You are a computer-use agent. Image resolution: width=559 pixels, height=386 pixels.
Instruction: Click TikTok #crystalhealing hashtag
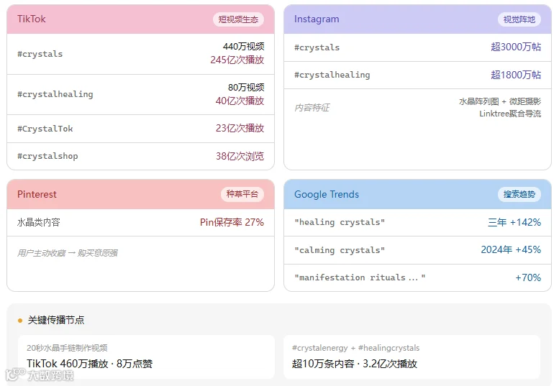point(55,94)
